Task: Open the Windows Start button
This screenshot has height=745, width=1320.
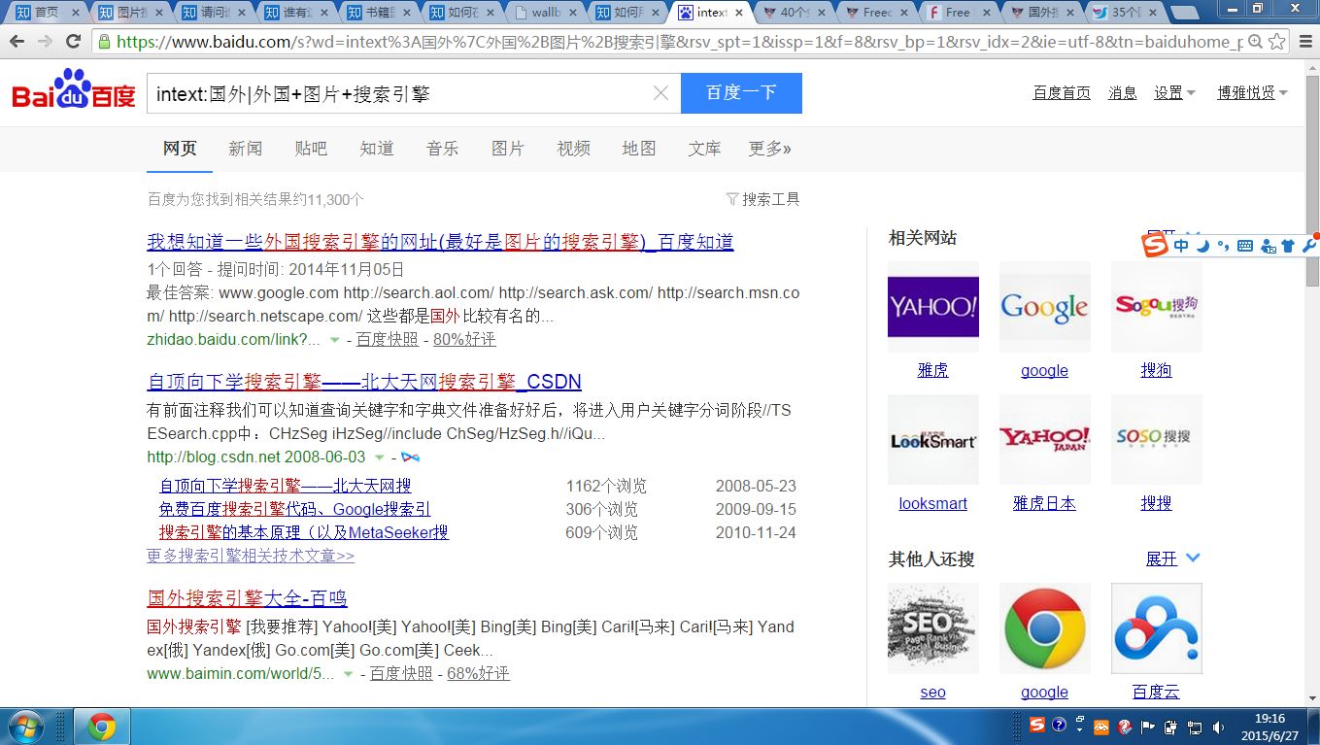Action: [x=24, y=727]
